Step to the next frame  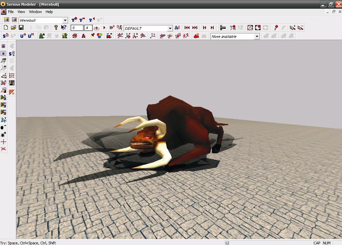coord(212,28)
